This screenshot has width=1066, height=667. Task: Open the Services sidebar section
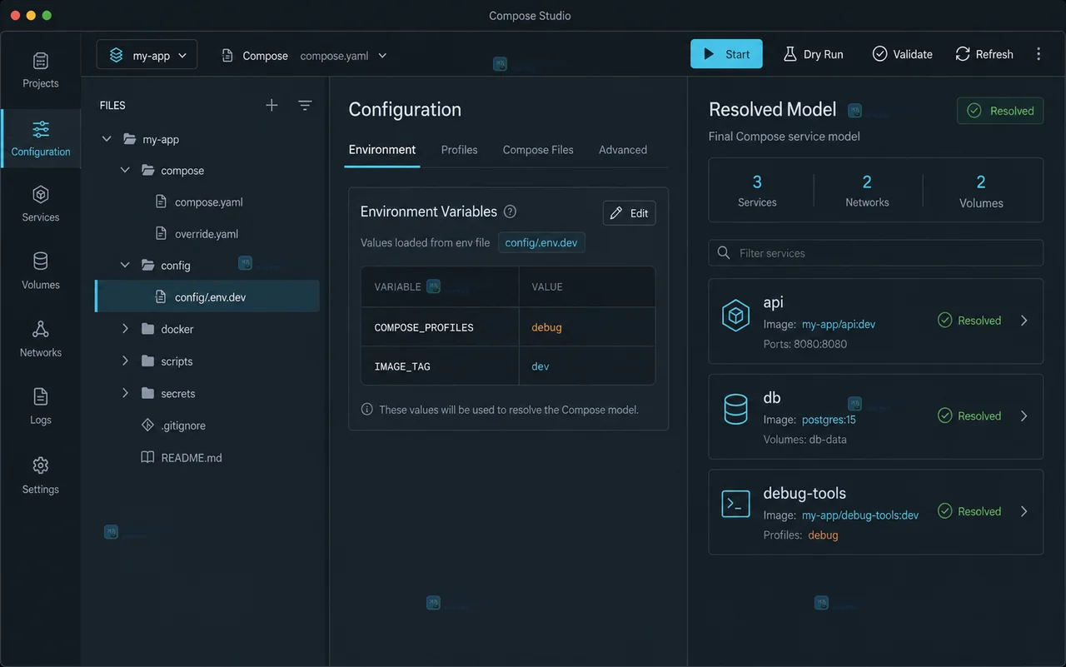[x=40, y=204]
